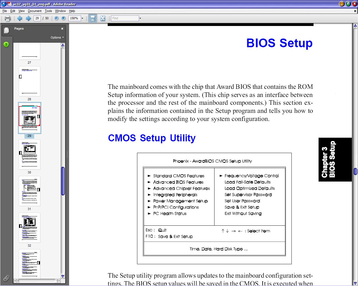358x286 pixels.
Task: Open the Help menu
Action: pyautogui.click(x=72, y=11)
